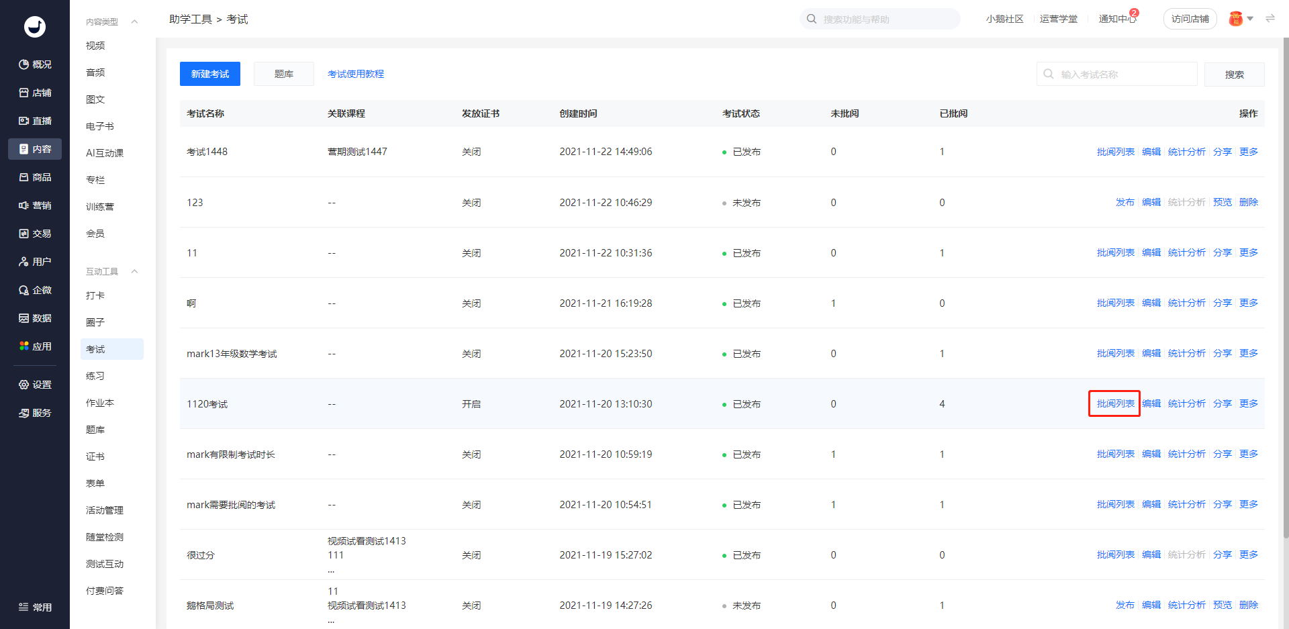This screenshot has width=1289, height=629.
Task: Open 直播 in the left navigation
Action: [35, 121]
